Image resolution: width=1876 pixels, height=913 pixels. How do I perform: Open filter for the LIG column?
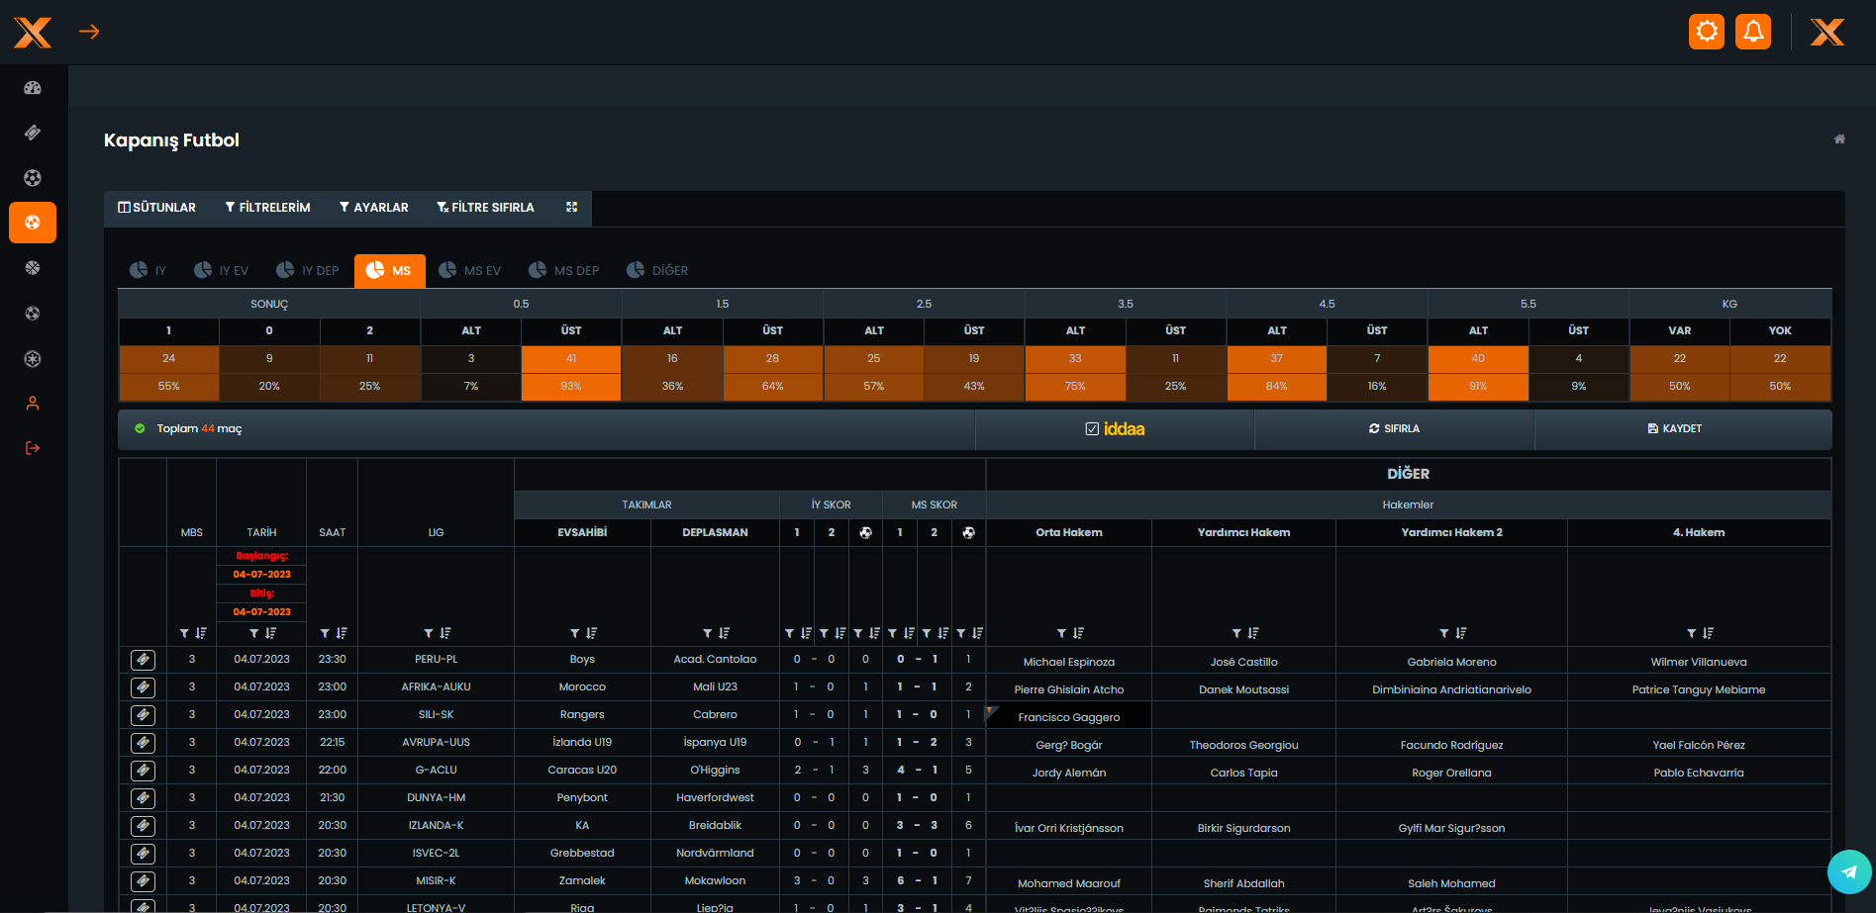coord(429,633)
